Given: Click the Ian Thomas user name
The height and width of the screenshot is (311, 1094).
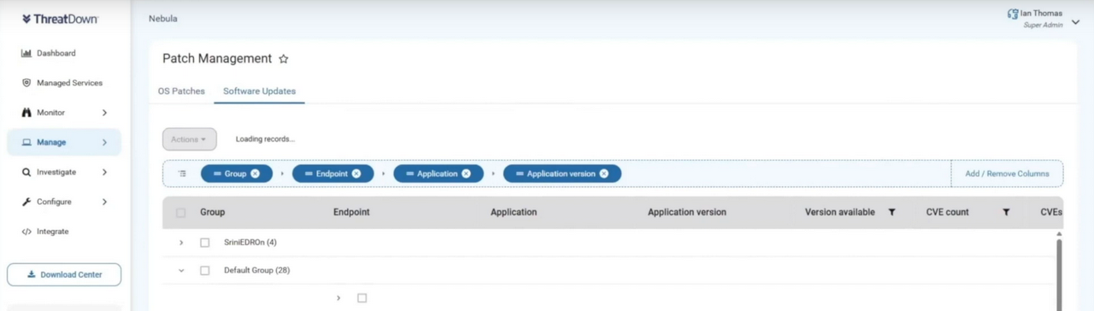Looking at the screenshot, I should tap(1043, 14).
